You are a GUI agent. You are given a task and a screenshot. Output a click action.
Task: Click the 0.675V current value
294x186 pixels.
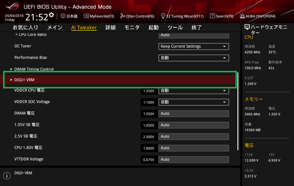pyautogui.click(x=149, y=160)
